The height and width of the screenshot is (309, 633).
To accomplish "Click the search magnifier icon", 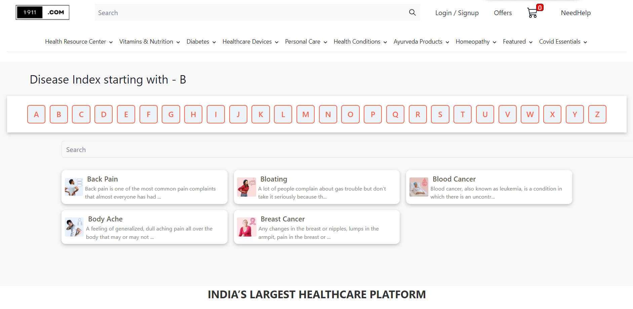I will point(412,12).
